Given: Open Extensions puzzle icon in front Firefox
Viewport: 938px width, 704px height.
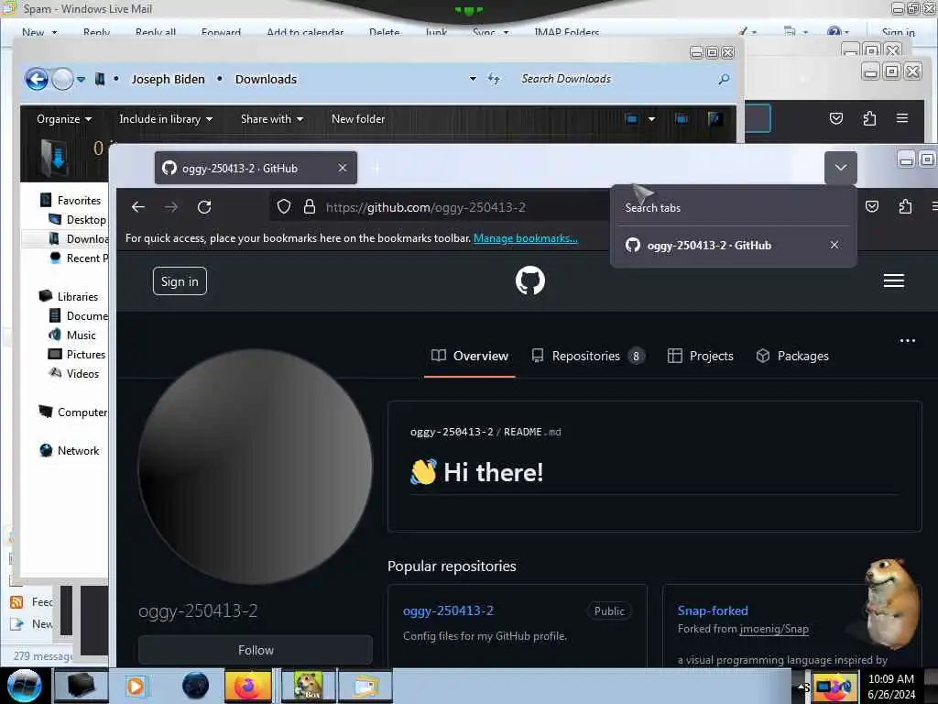Looking at the screenshot, I should coord(905,206).
